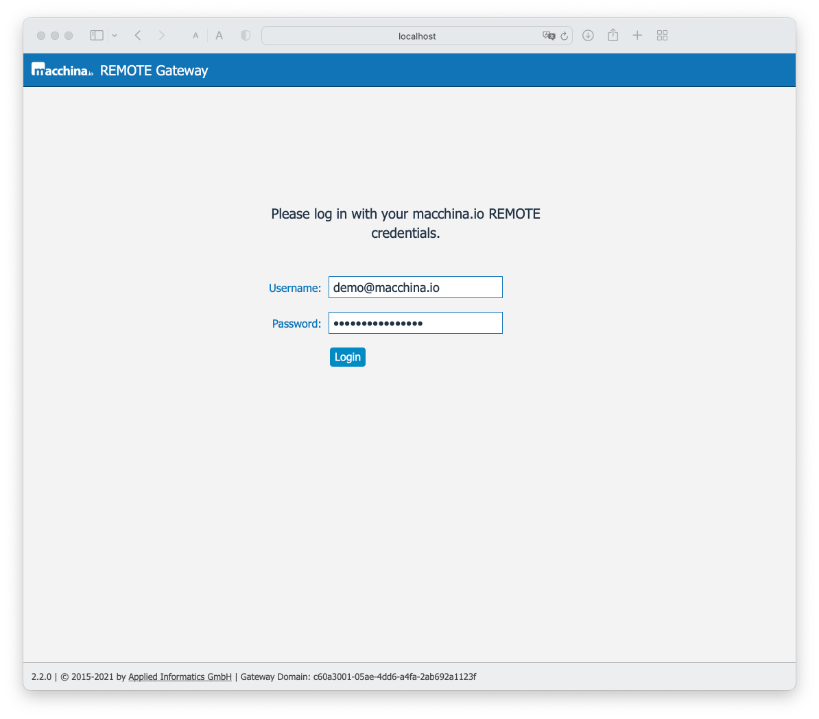Click the translate icon in address bar

[x=549, y=36]
